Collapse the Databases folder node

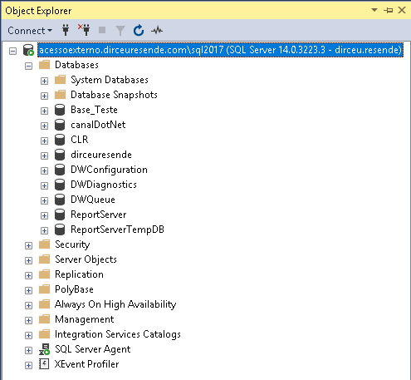28,66
